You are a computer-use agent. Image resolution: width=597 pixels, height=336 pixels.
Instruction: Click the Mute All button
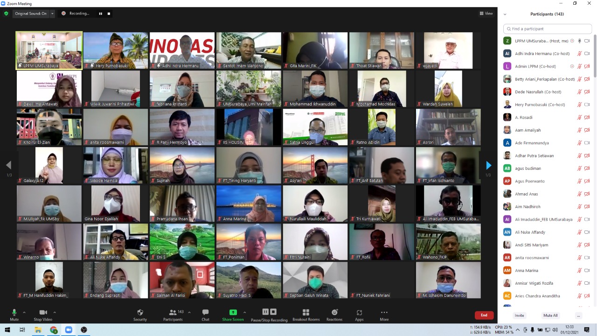click(550, 315)
